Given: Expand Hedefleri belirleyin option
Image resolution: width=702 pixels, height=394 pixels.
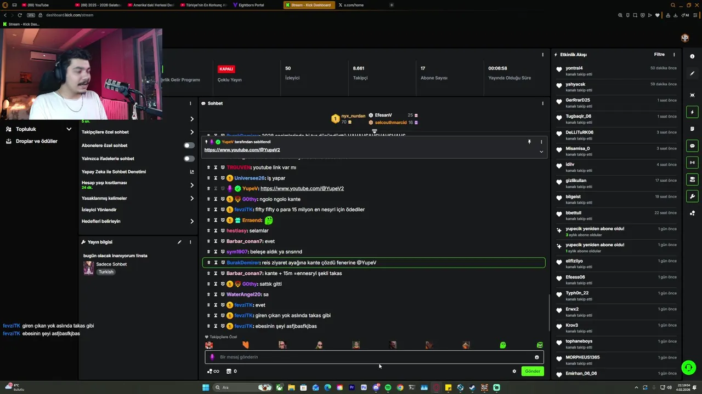Looking at the screenshot, I should [192, 221].
